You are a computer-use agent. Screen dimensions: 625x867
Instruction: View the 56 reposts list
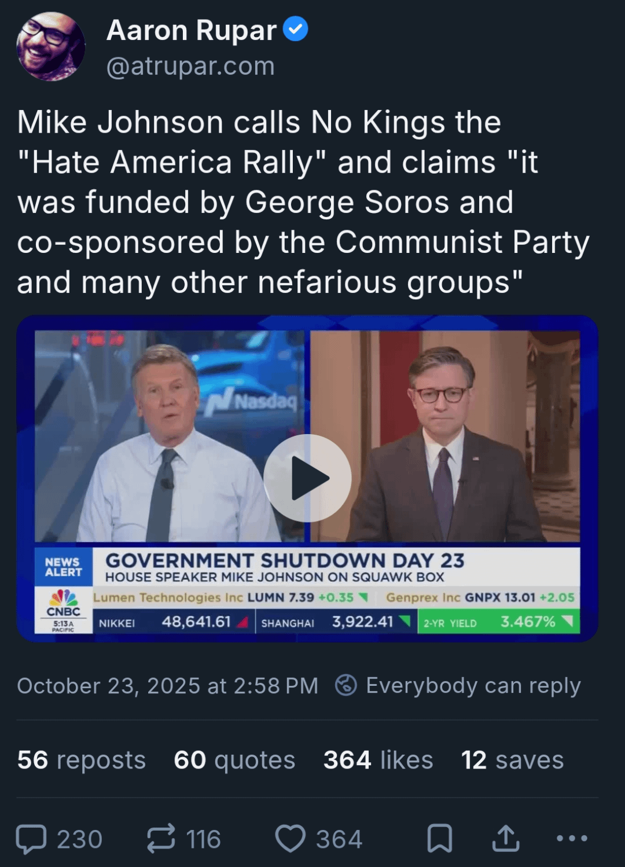[x=82, y=760]
